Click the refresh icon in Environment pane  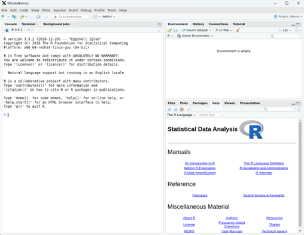[297, 30]
